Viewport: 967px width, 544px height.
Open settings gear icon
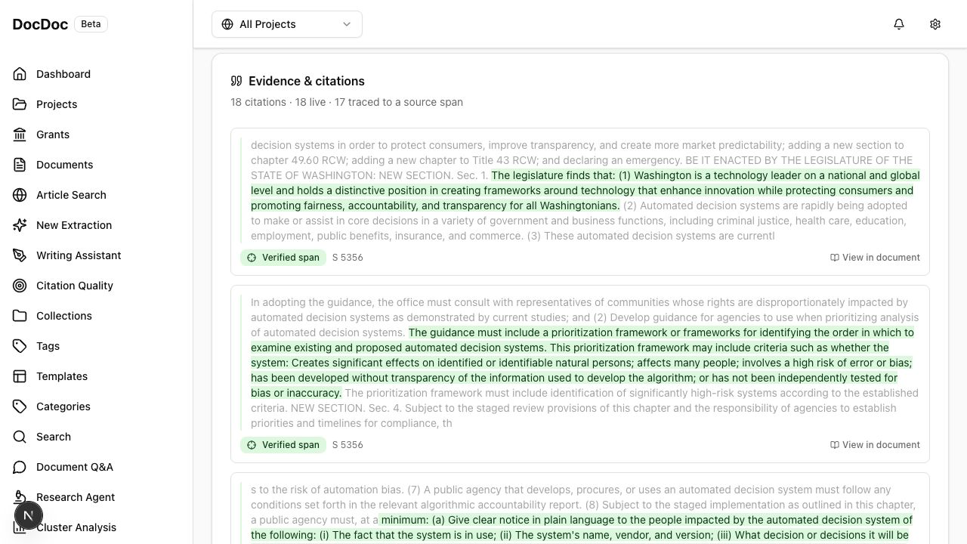[x=935, y=24]
